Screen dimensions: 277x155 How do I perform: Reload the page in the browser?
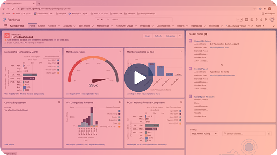(13, 9)
